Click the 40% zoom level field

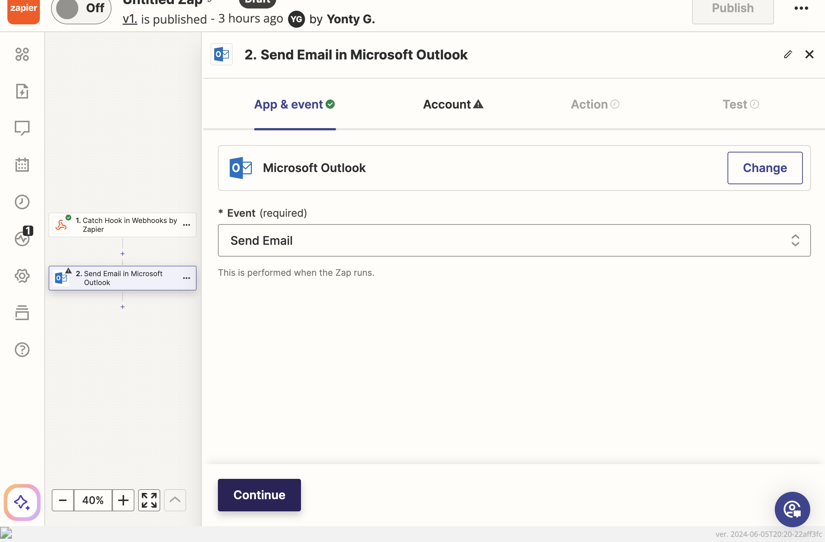93,500
